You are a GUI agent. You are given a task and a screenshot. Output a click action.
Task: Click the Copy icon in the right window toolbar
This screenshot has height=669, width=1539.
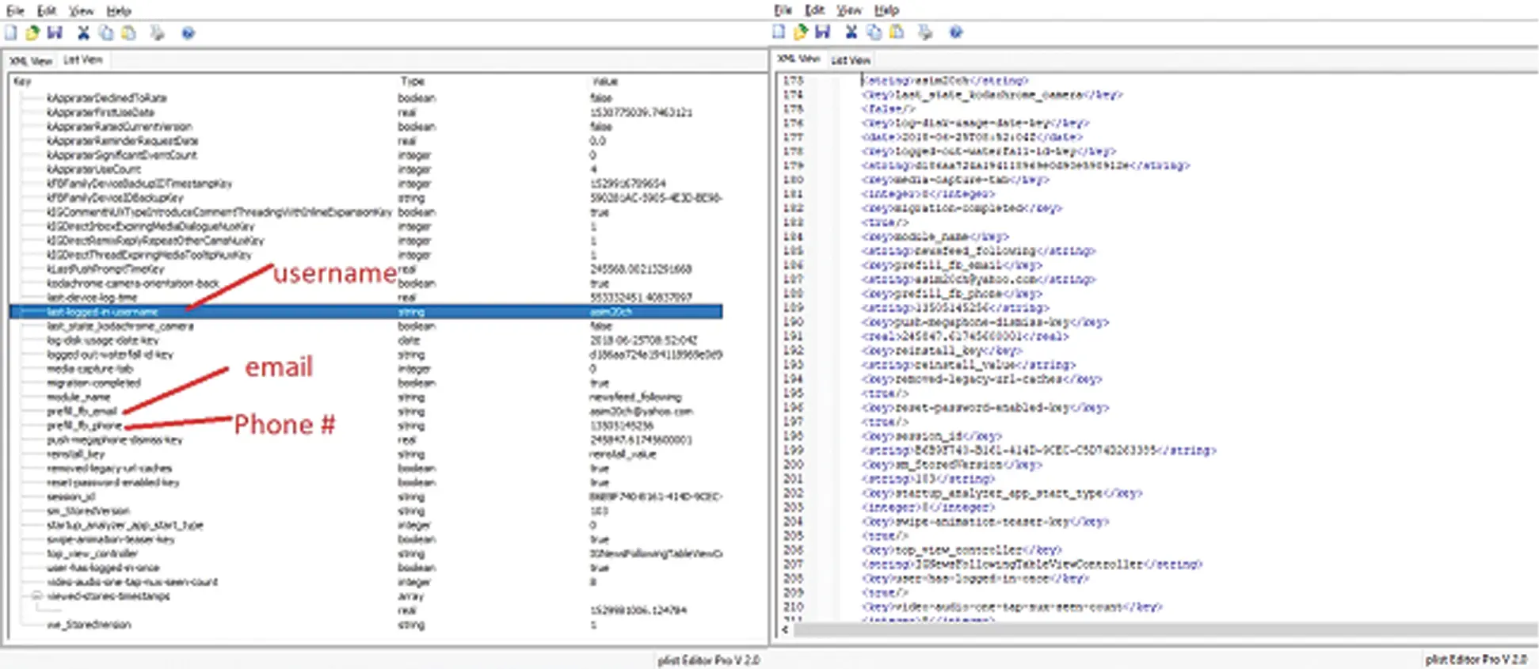click(874, 32)
